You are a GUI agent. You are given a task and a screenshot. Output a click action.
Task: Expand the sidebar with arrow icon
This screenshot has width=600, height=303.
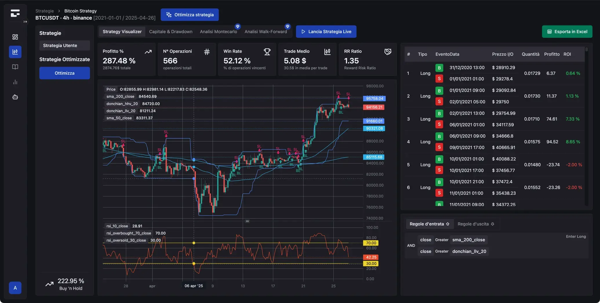tap(25, 22)
